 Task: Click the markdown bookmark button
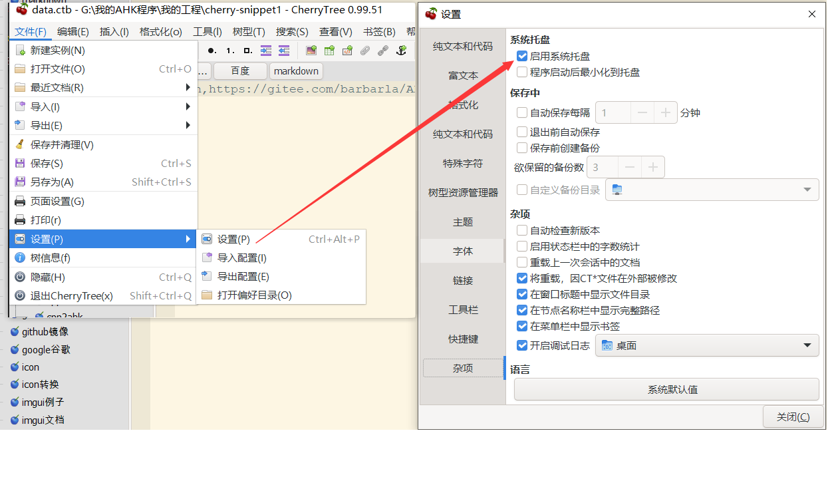click(x=297, y=71)
